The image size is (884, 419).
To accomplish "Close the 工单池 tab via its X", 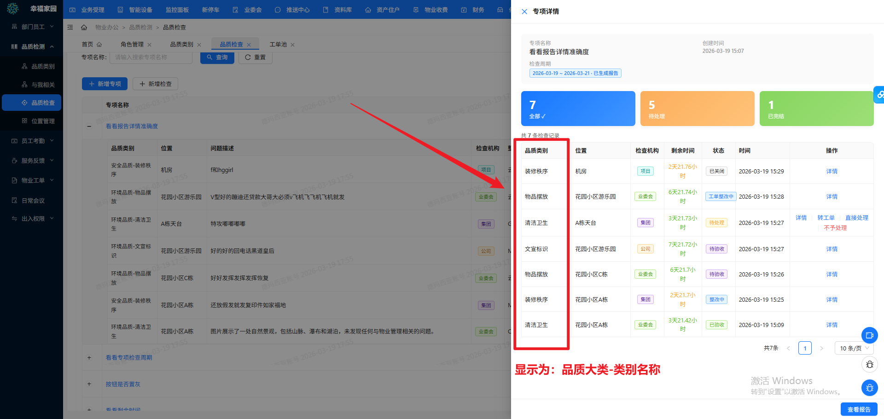I will [x=292, y=45].
